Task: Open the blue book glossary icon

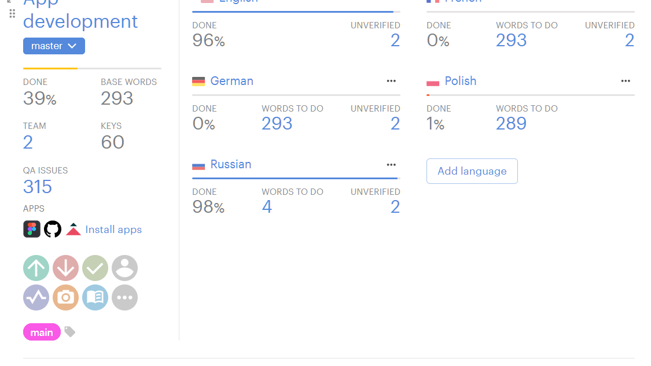Action: [x=95, y=298]
